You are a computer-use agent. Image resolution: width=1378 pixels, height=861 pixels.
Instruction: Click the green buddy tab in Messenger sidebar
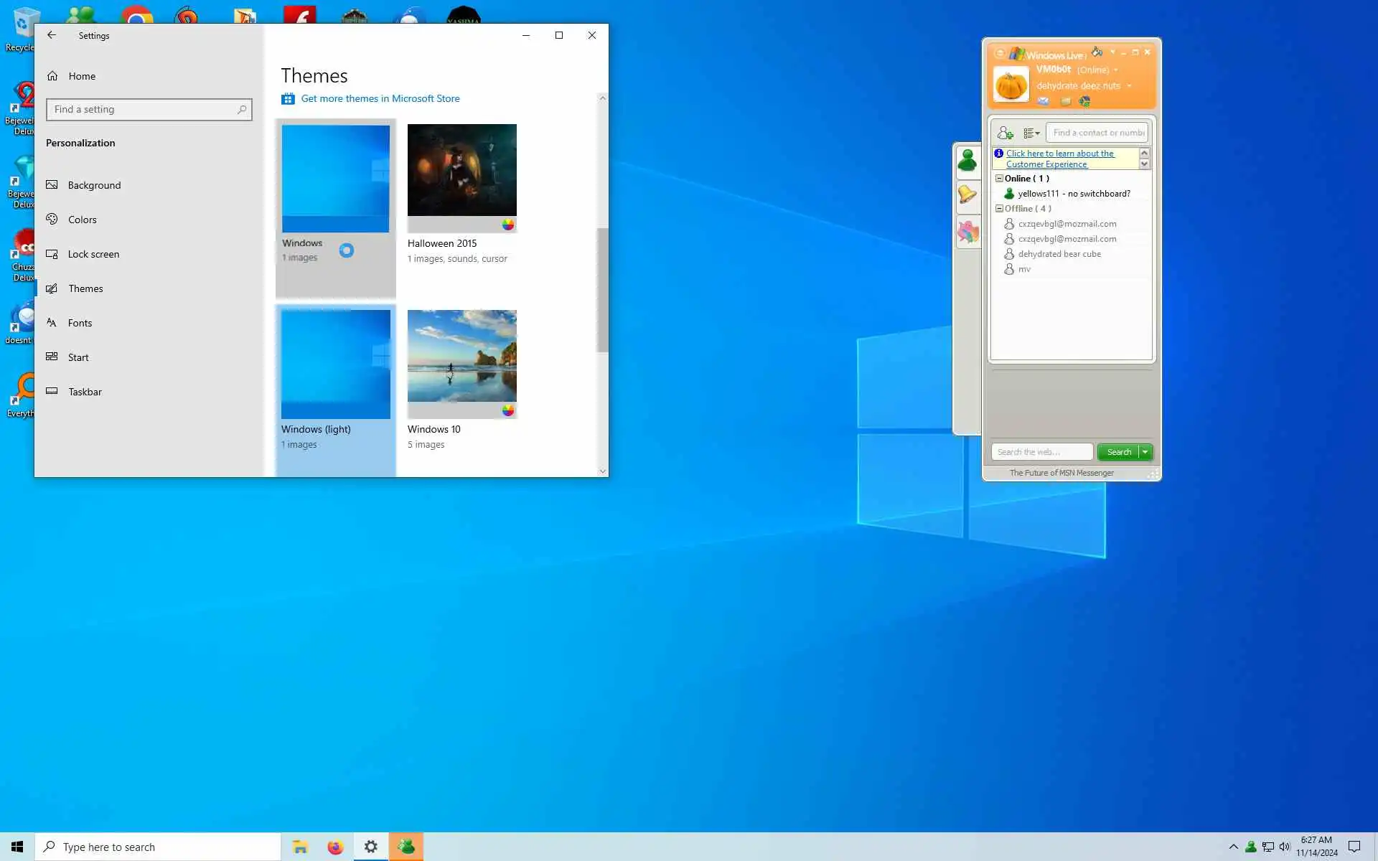967,161
